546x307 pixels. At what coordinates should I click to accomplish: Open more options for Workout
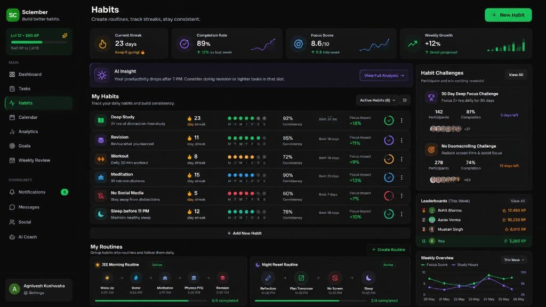(x=402, y=159)
